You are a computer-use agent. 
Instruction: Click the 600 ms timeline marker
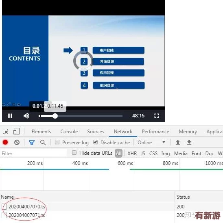click(x=125, y=163)
